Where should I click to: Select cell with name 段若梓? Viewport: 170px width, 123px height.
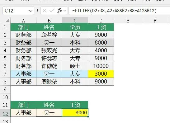(49, 35)
